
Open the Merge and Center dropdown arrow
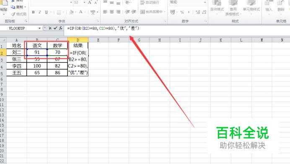(x=165, y=12)
